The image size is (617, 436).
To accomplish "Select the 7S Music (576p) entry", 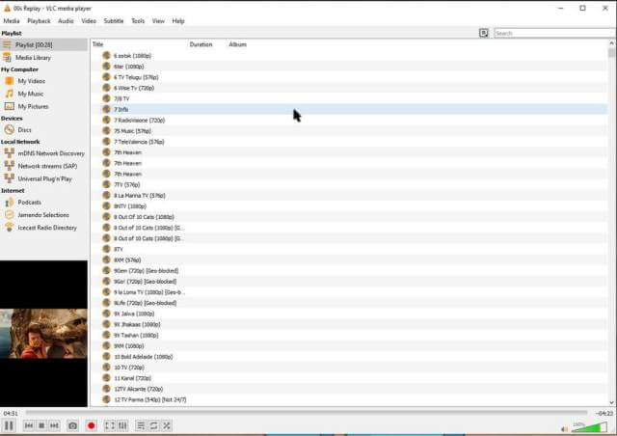I will (349, 131).
